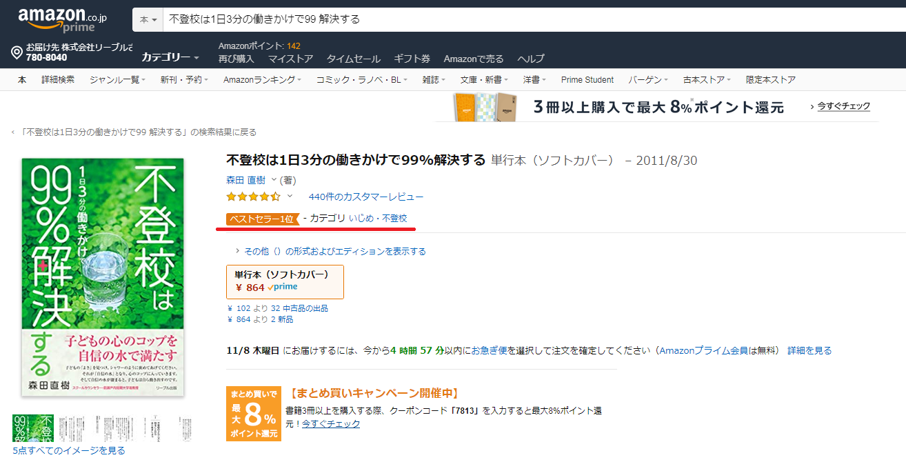Screen dimensions: 906x462
Task: Expand the カテゴリー dropdown
Action: [170, 57]
